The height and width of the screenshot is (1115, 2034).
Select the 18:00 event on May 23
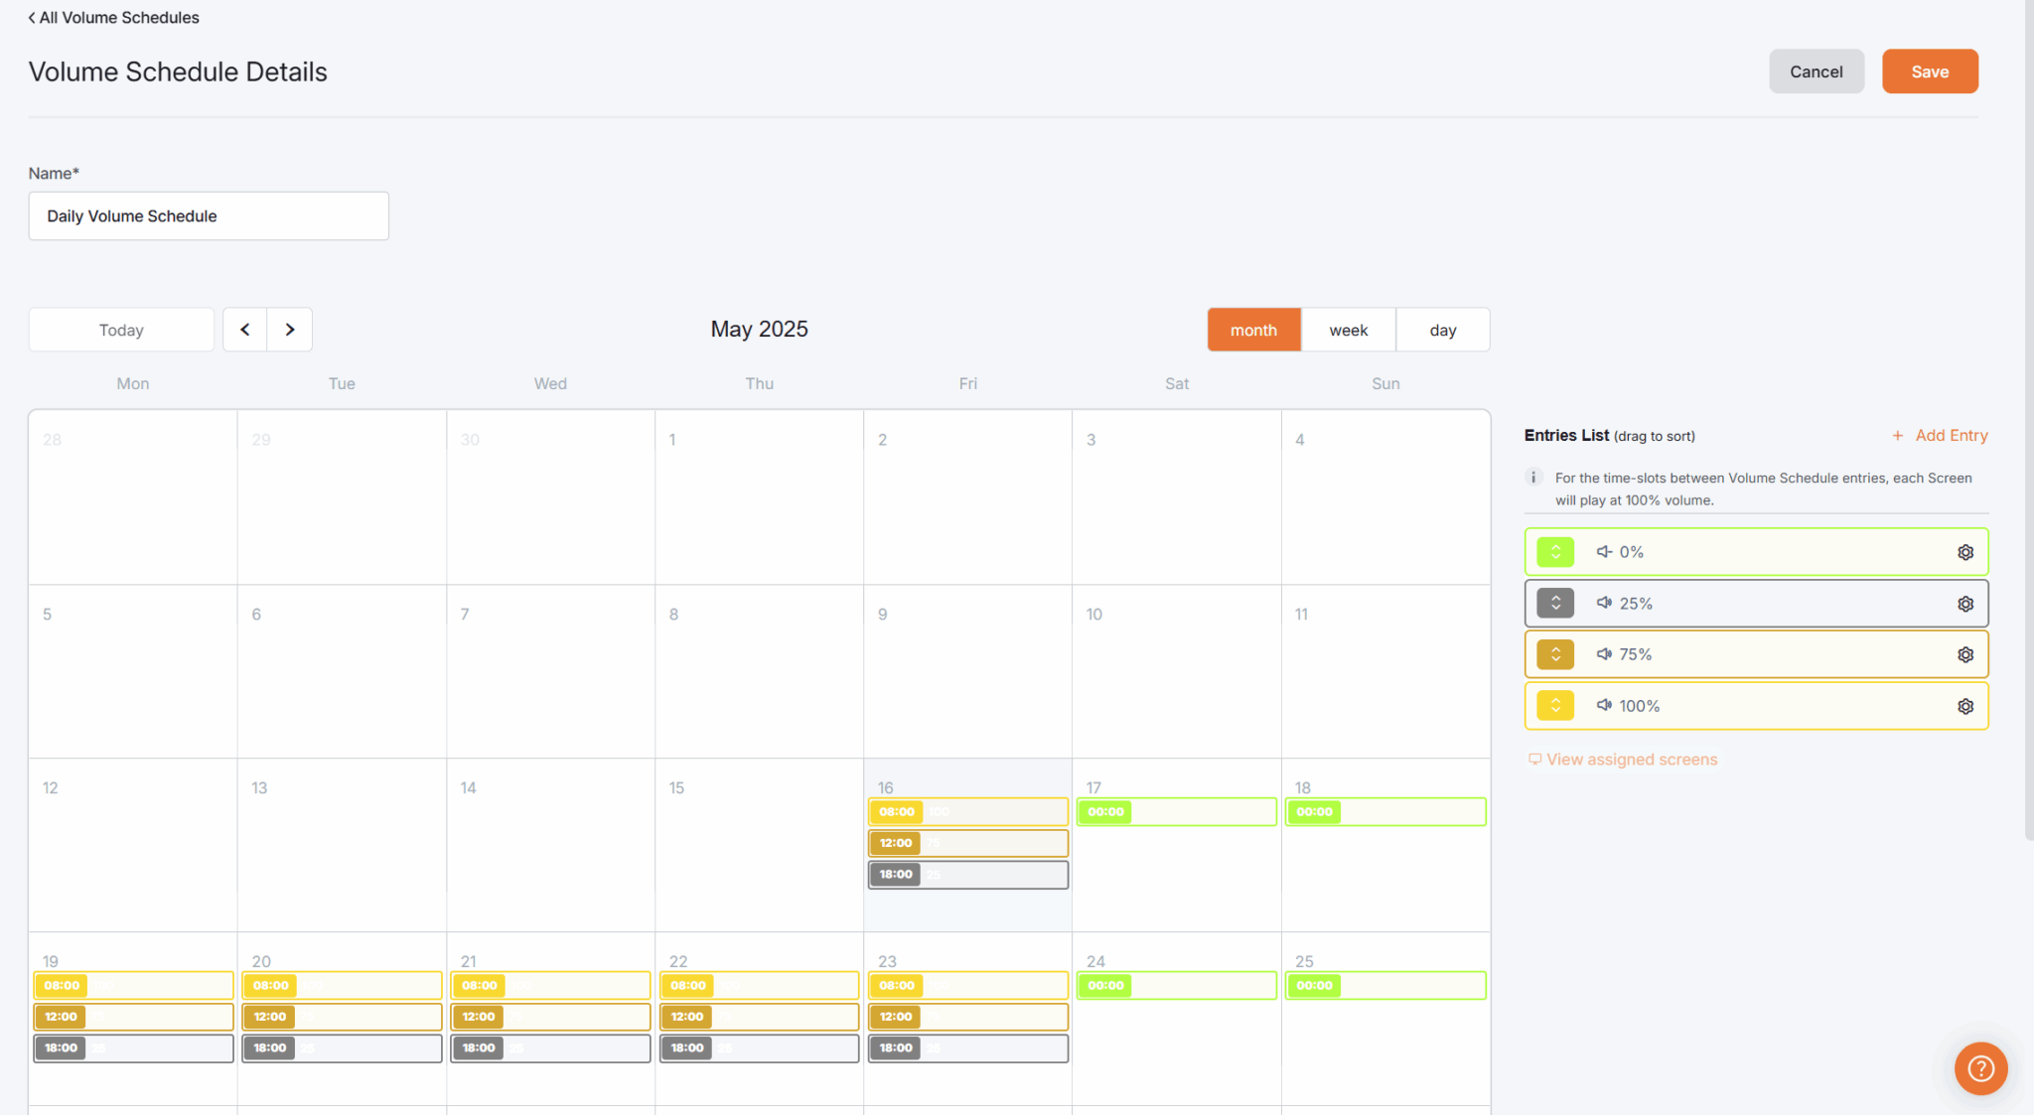coord(968,1048)
